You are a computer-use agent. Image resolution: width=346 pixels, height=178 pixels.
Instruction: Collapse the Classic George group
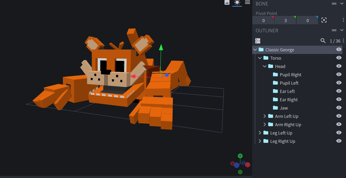pos(255,50)
